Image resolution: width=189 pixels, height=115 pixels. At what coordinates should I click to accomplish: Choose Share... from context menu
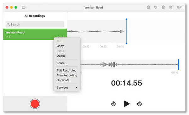pyautogui.click(x=62, y=63)
